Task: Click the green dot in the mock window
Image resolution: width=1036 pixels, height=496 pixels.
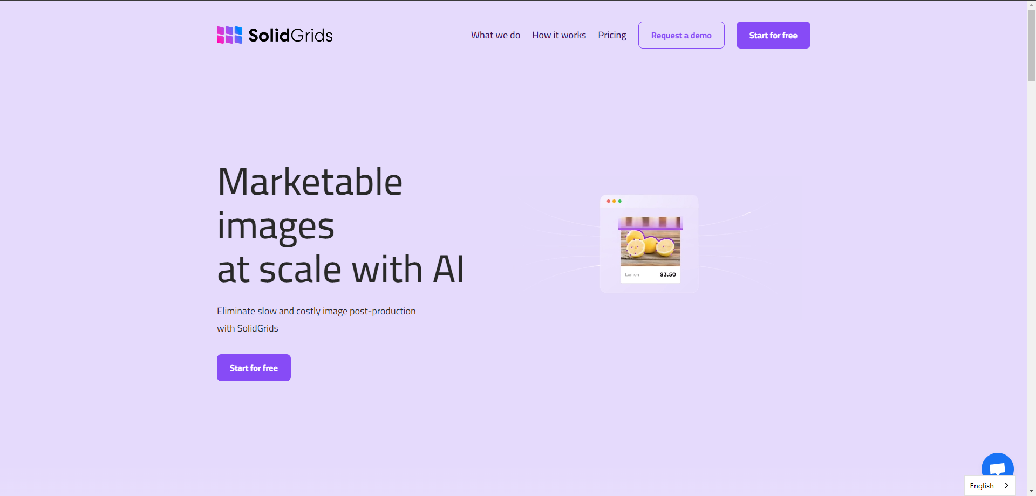Action: pyautogui.click(x=620, y=201)
